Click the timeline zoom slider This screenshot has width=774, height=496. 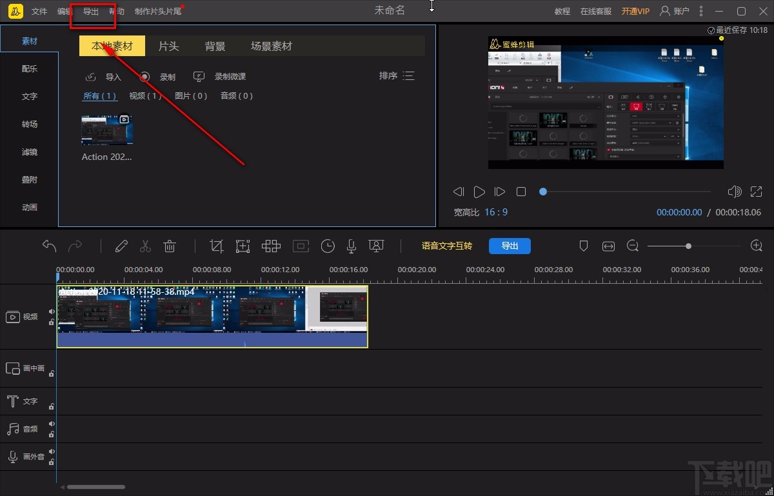pyautogui.click(x=695, y=246)
